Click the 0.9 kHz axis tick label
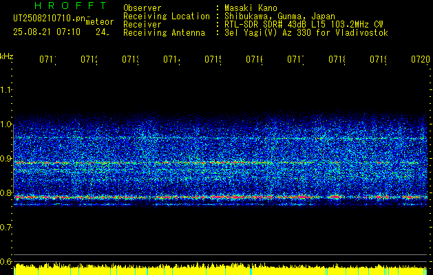This screenshot has width=433, height=275. point(6,158)
